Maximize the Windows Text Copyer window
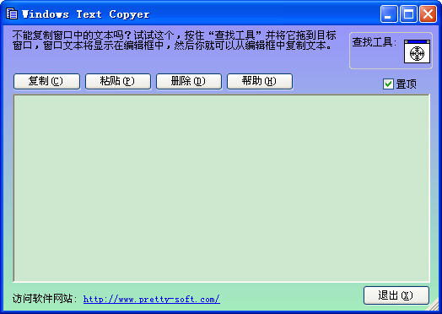The height and width of the screenshot is (314, 442). pos(408,14)
